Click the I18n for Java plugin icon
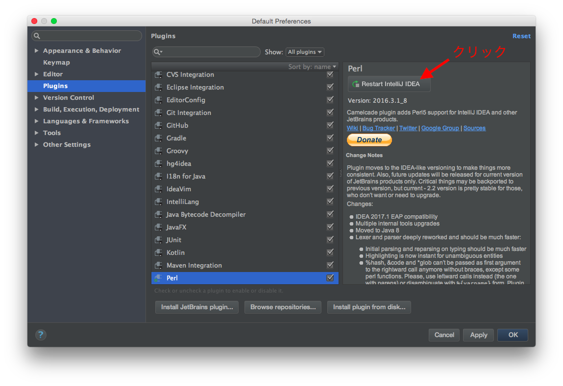The width and height of the screenshot is (563, 386). tap(158, 176)
